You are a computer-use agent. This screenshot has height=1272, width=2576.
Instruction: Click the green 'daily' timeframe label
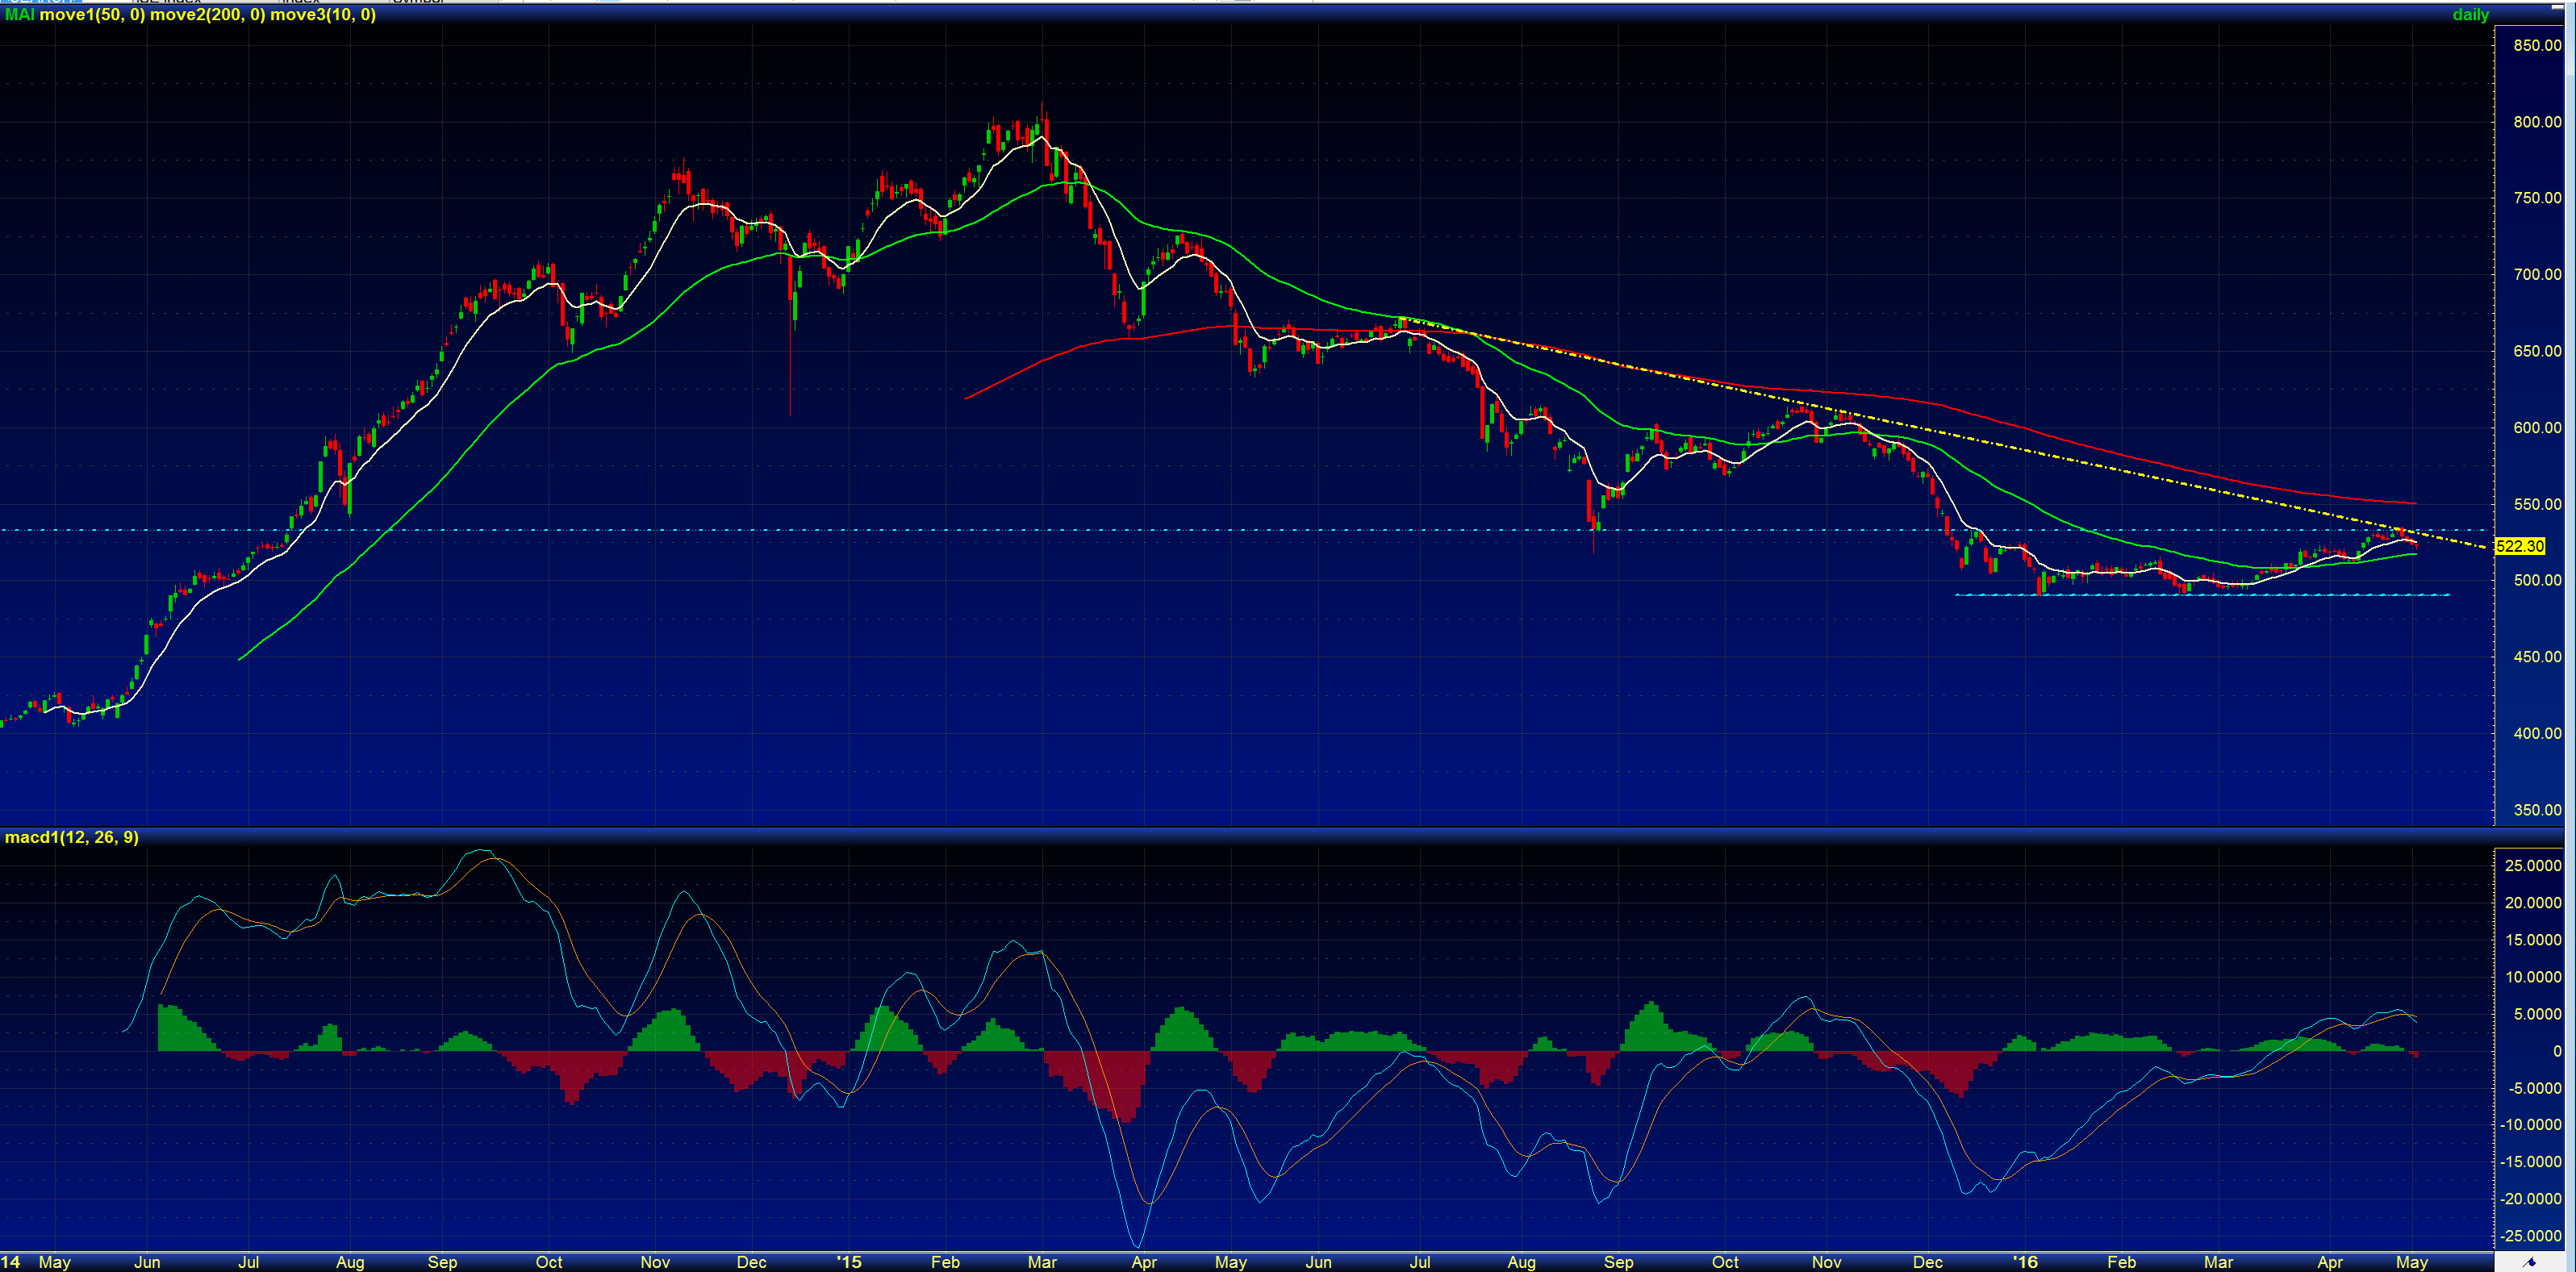tap(2470, 15)
